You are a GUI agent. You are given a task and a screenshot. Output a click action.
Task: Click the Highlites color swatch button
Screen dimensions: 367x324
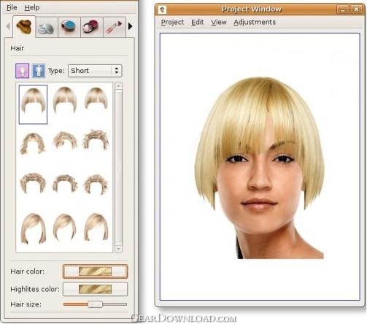coord(95,289)
